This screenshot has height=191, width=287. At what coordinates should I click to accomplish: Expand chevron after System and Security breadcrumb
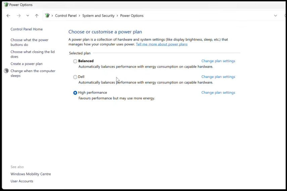pos(117,16)
